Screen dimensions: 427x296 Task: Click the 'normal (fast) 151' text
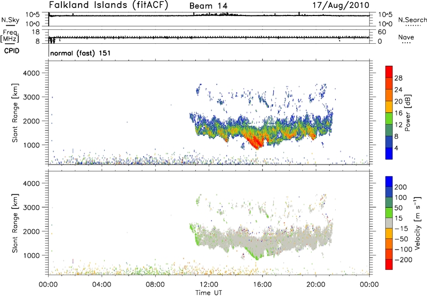[x=81, y=53]
